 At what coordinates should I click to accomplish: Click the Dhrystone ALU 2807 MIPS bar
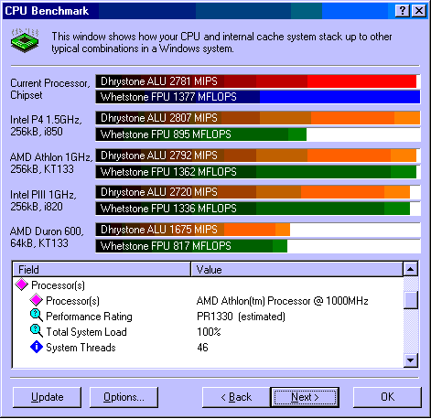[x=258, y=118]
